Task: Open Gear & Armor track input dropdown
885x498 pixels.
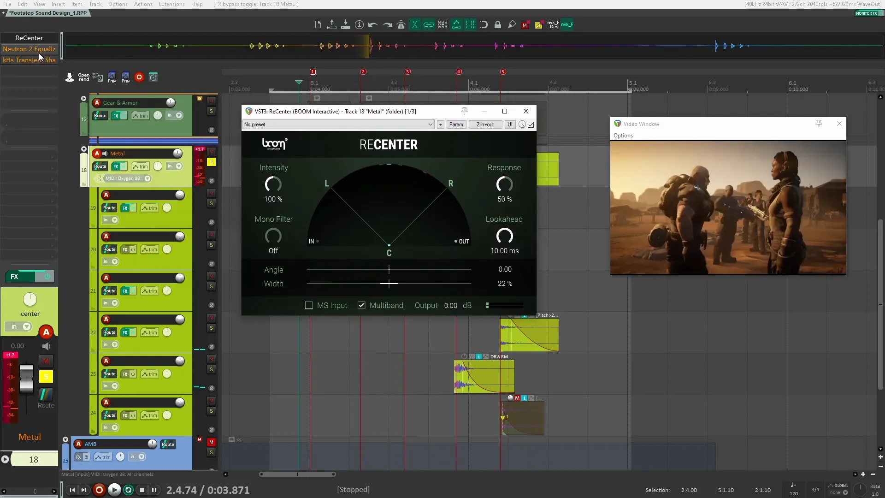Action: 179,116
